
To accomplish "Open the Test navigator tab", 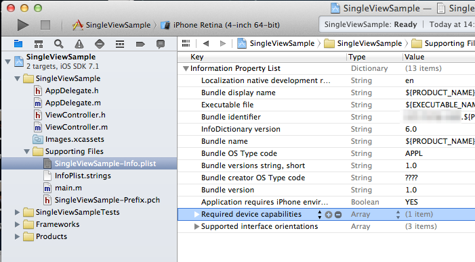I will point(100,44).
